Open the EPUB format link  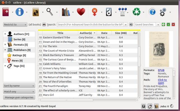click(161, 70)
